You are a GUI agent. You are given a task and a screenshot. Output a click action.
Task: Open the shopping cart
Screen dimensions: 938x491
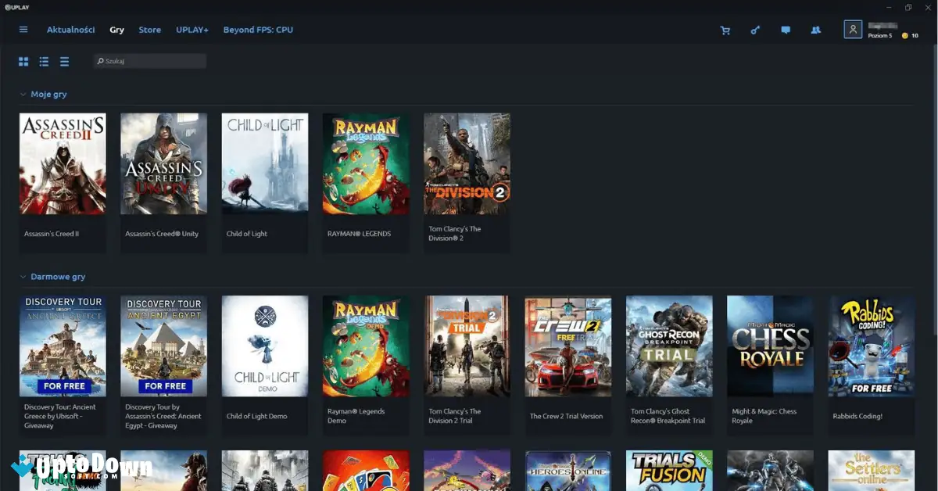pyautogui.click(x=725, y=30)
